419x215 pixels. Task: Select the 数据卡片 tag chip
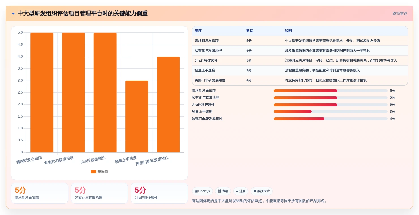tap(262, 191)
